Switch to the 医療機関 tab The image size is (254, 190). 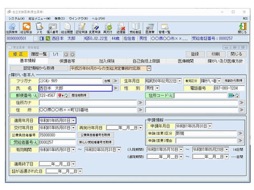(x=186, y=61)
